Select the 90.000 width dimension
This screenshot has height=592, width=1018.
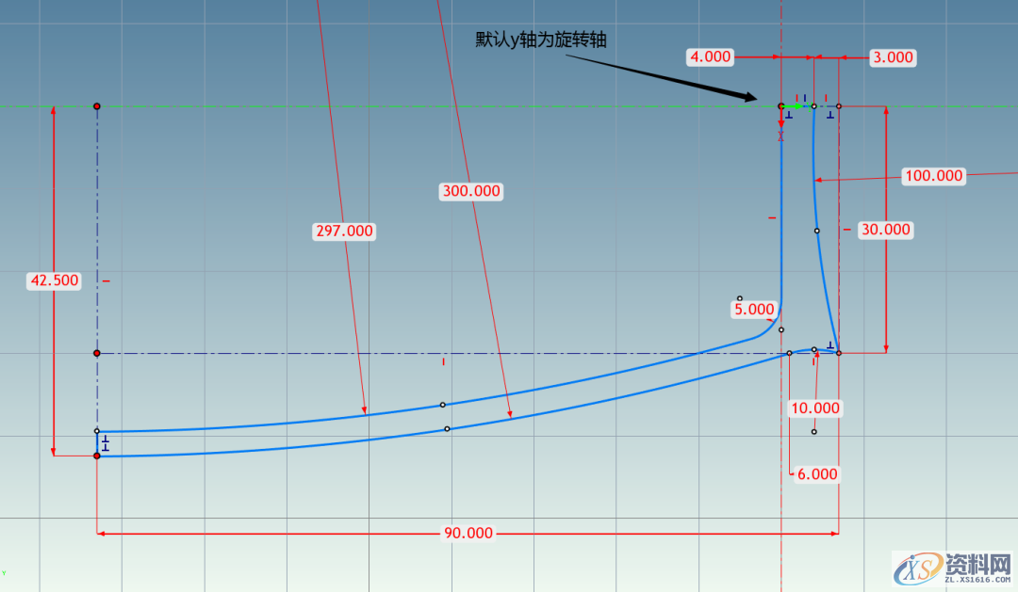point(468,533)
